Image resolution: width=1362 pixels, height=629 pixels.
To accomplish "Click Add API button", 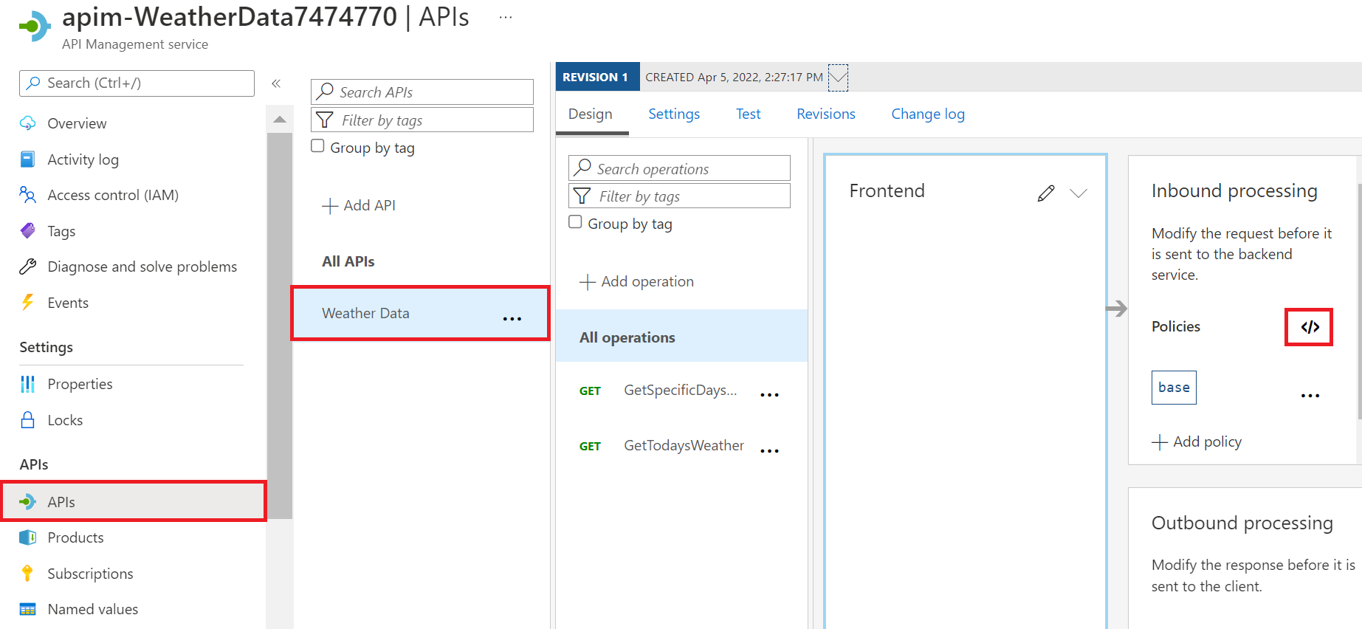I will (360, 206).
